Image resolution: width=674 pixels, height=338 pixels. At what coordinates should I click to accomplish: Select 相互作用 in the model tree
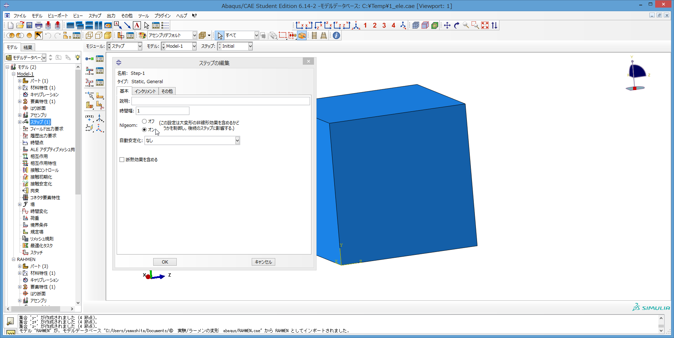[x=39, y=157]
